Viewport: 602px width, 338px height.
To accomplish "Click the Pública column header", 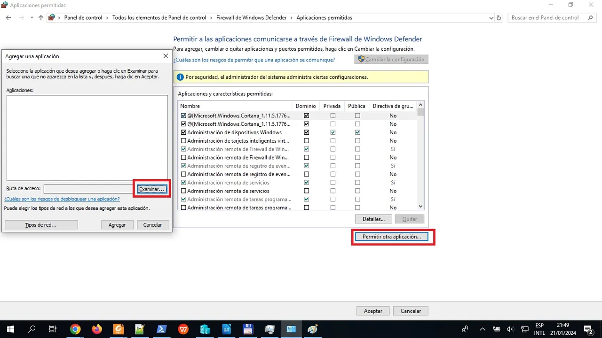I will [x=356, y=106].
